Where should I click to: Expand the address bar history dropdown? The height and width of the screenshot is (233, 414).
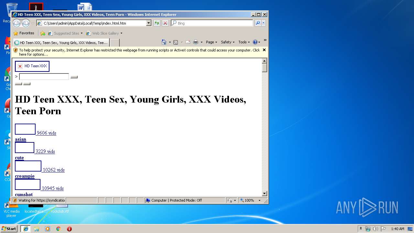tap(149, 23)
